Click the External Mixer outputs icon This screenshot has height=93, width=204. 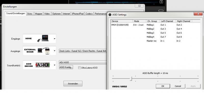pos(43,51)
